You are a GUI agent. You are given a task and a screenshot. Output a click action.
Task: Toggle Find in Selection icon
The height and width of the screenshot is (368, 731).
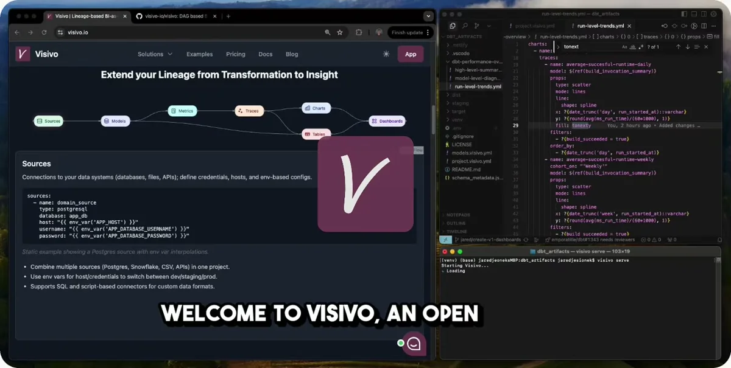coord(697,47)
